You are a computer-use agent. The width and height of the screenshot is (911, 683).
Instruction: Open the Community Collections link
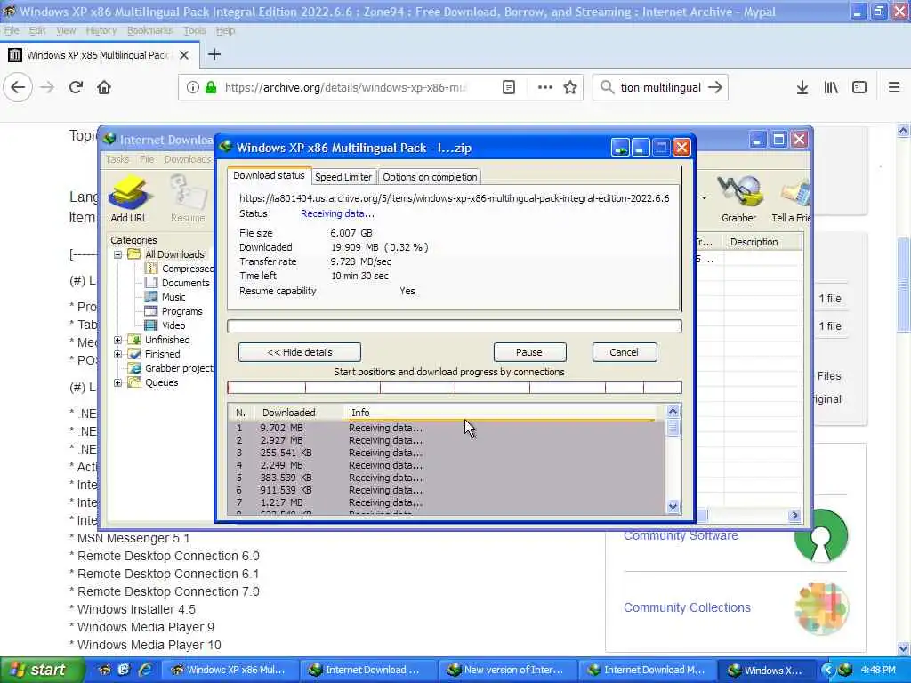tap(687, 607)
